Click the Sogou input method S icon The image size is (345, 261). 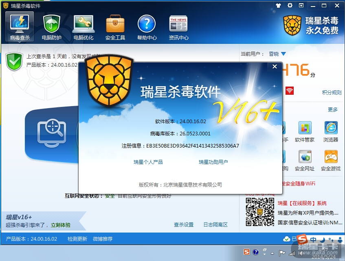pyautogui.click(x=303, y=239)
